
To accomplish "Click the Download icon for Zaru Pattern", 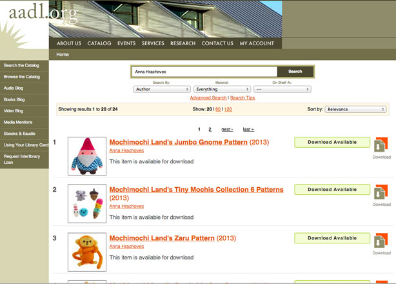I will [x=381, y=241].
